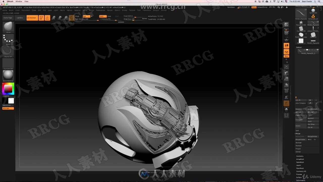Image resolution: width=323 pixels, height=182 pixels.
Task: Open macOS Spotlight search icon
Action: click(x=314, y=1)
